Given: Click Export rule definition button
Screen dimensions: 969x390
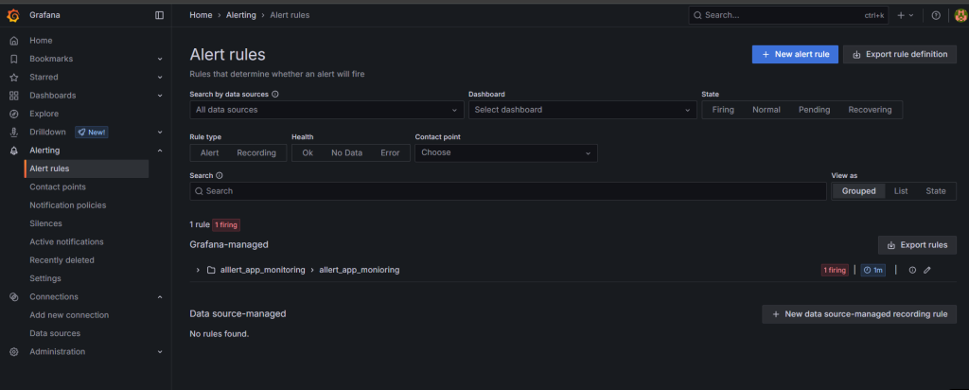Looking at the screenshot, I should tap(900, 54).
